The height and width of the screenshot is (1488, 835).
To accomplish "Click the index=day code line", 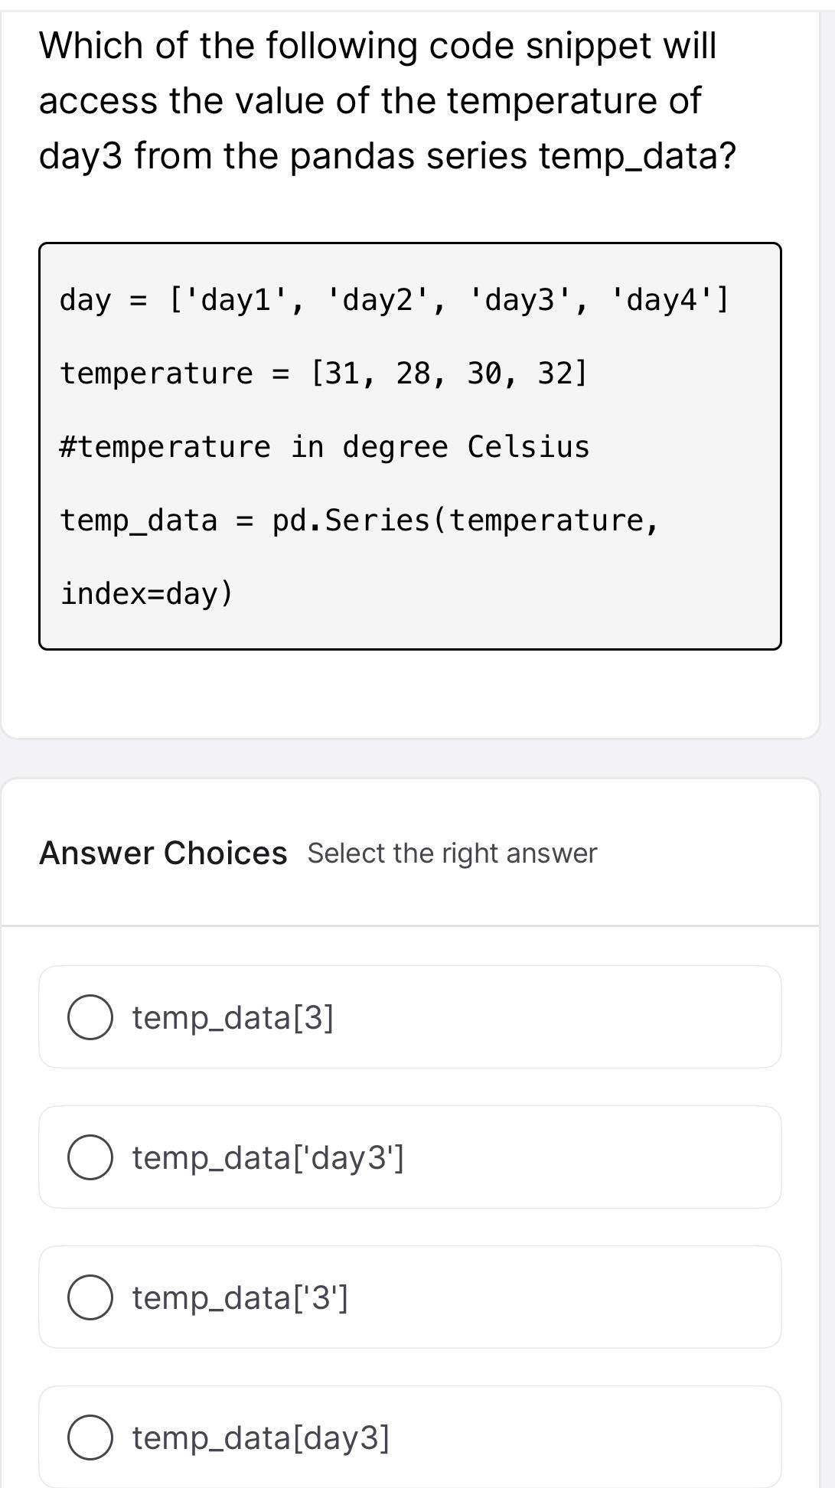I will (x=145, y=592).
